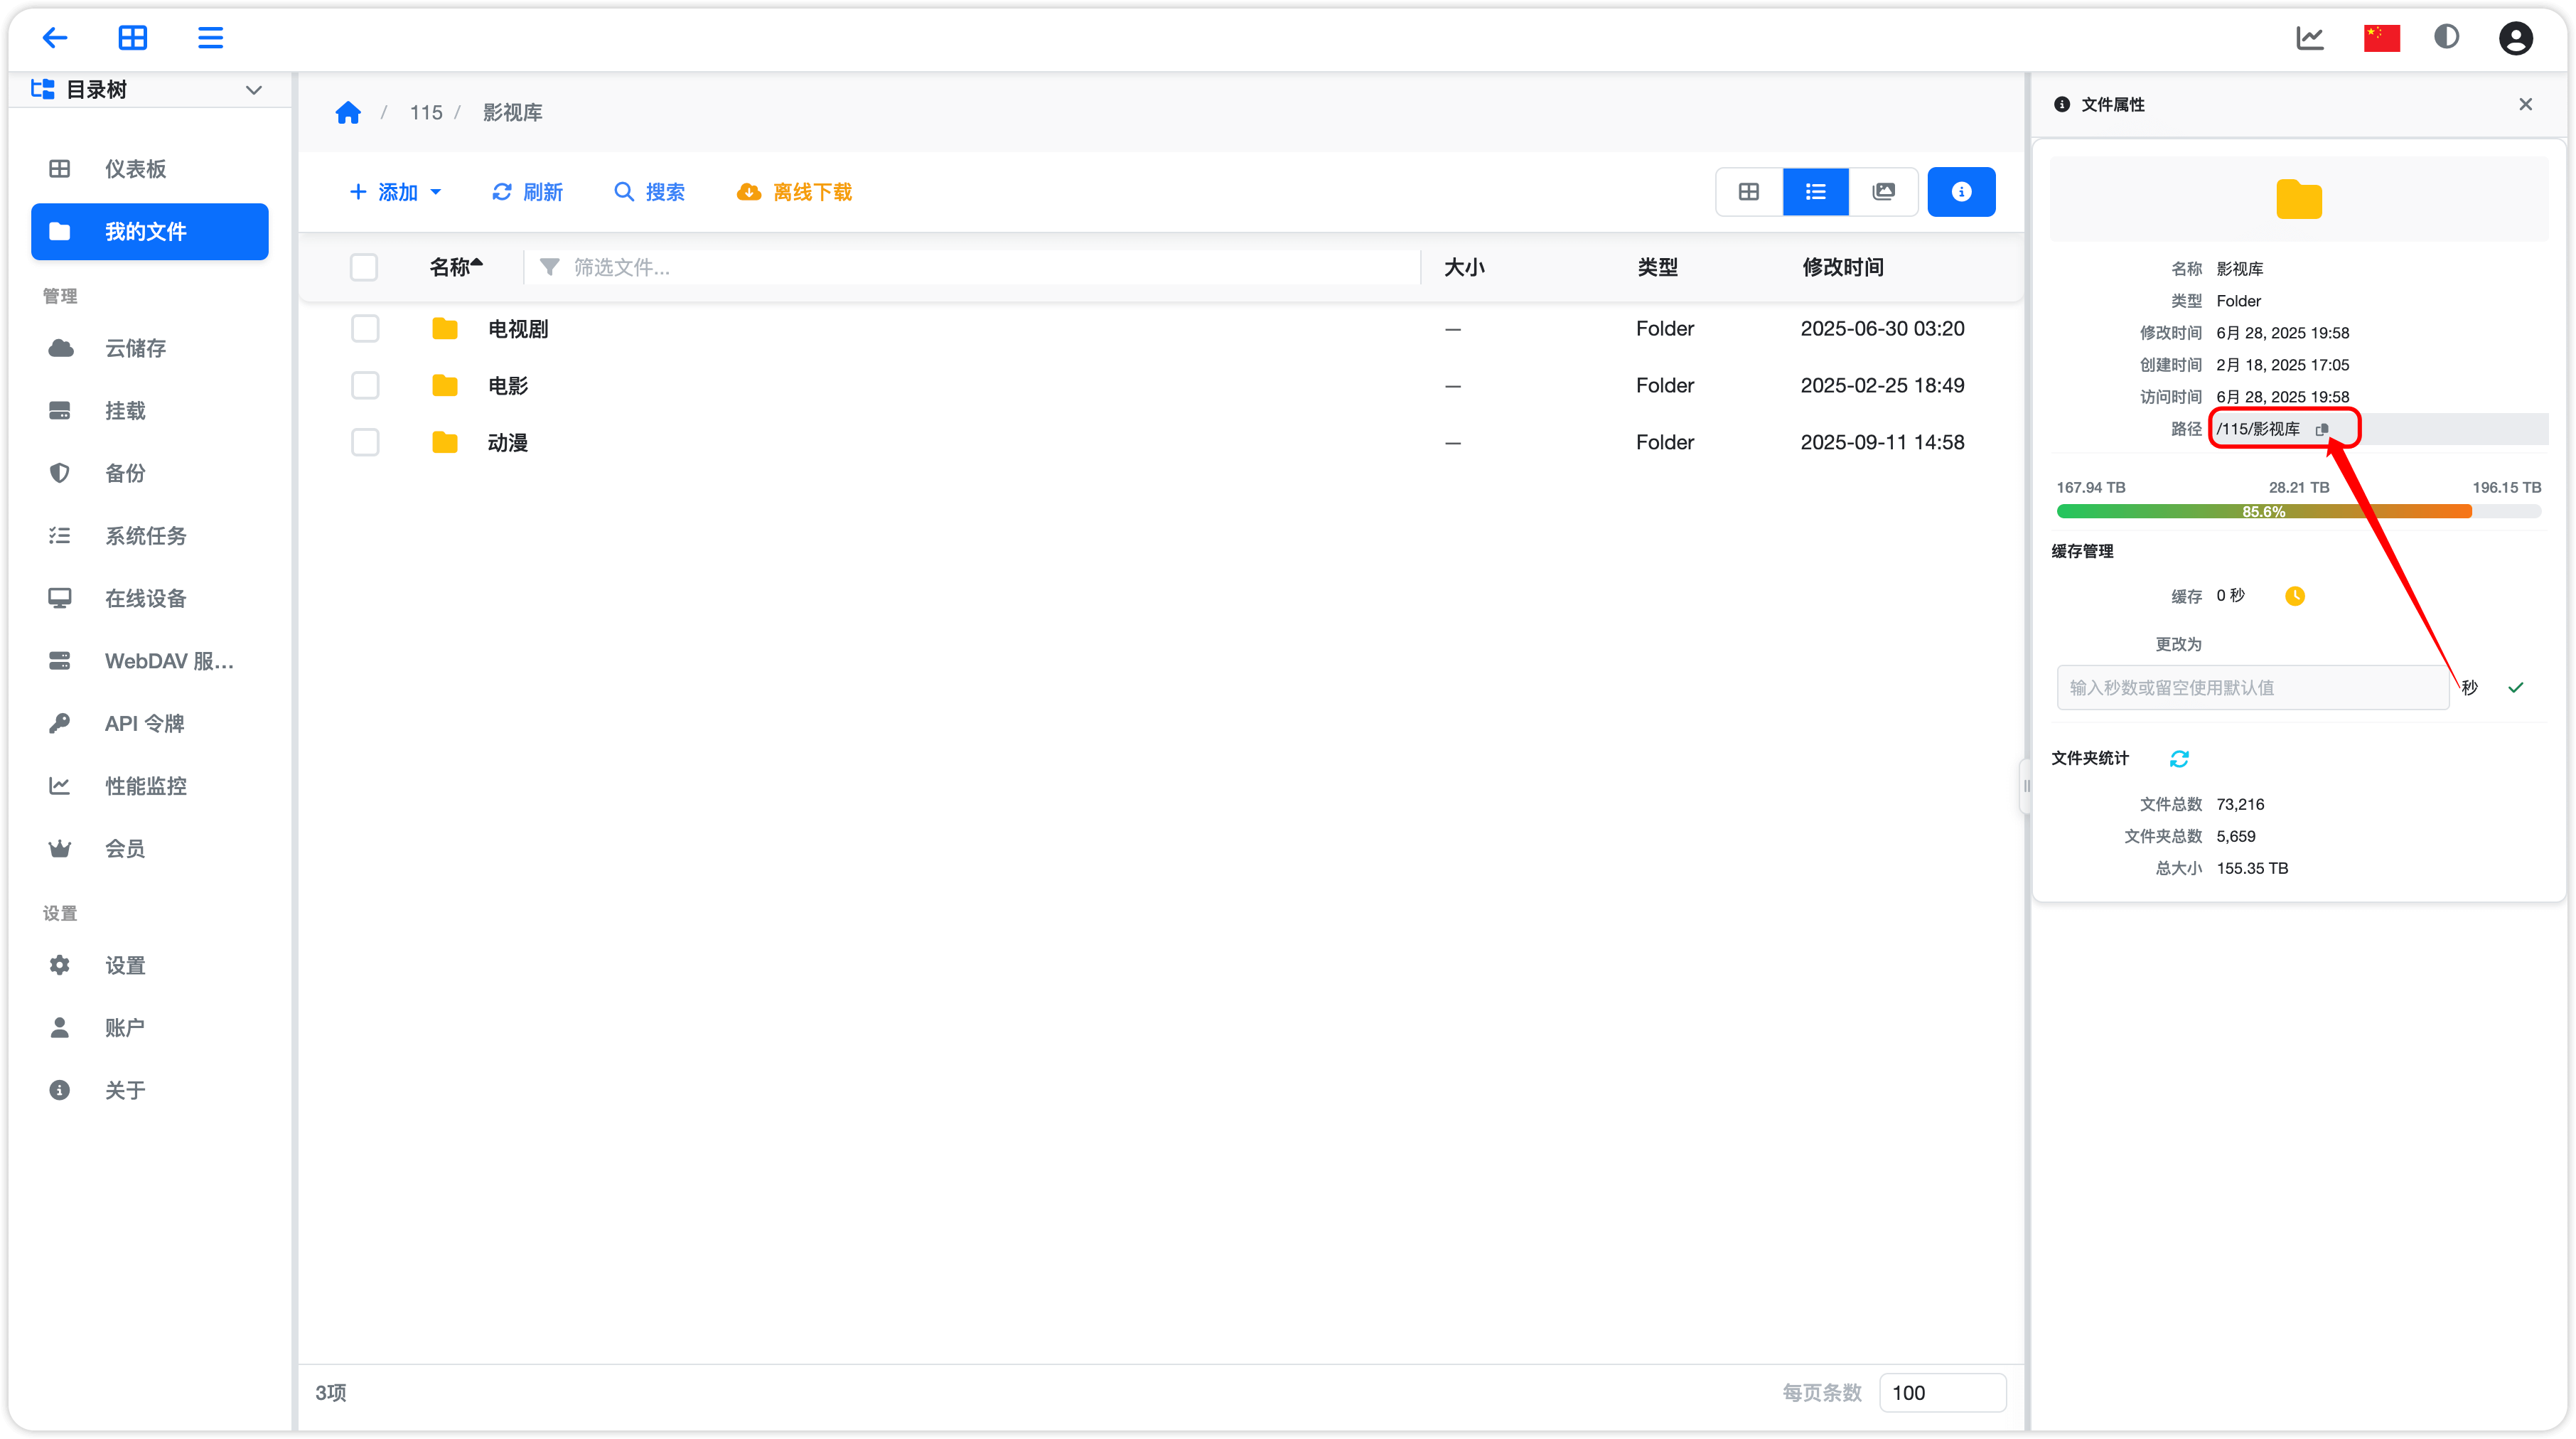Open the performance chart icon in header
The height and width of the screenshot is (1439, 2576).
[x=2309, y=38]
